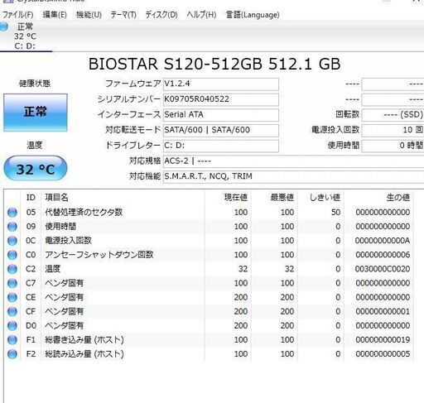The image size is (424, 403).
Task: Select row text 代替処理済のセクタ数
Action: 84,212
